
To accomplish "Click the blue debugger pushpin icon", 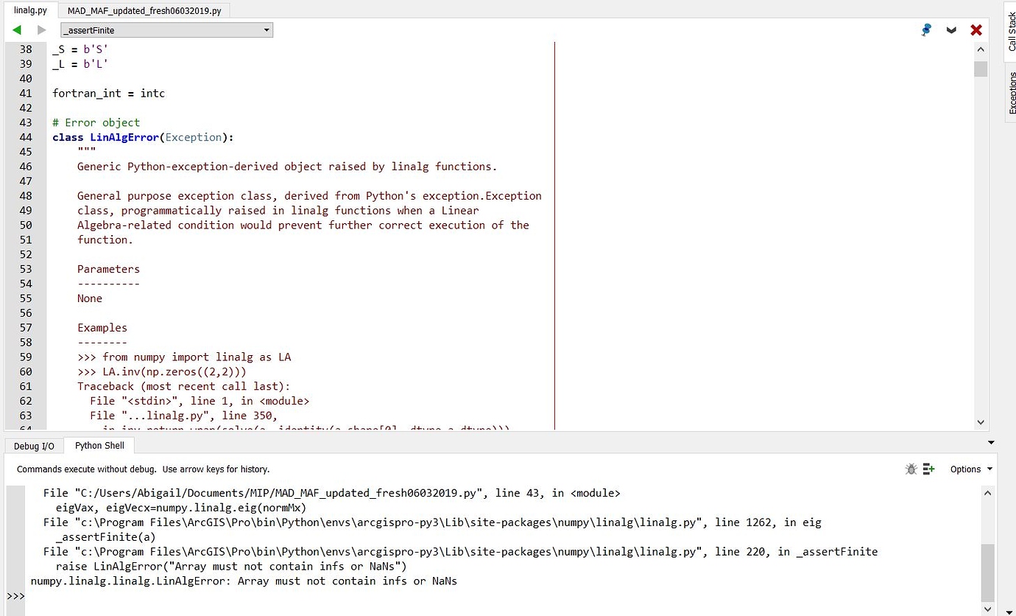I will (925, 29).
